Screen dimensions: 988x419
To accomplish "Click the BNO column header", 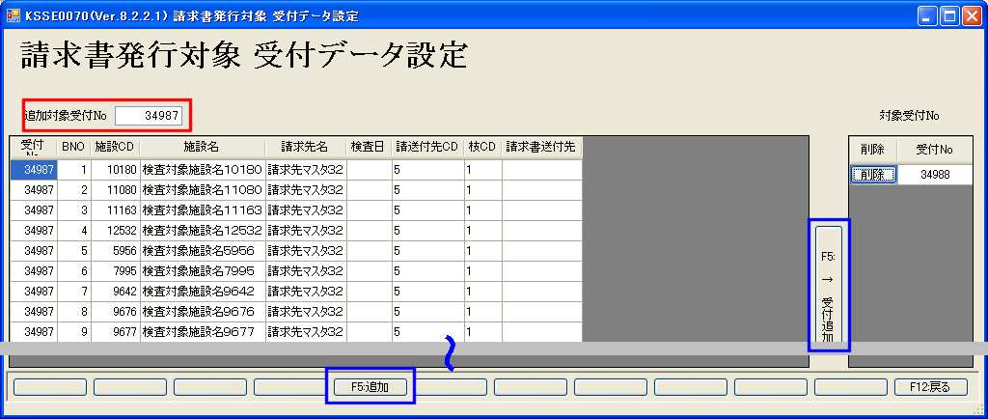I will click(73, 147).
